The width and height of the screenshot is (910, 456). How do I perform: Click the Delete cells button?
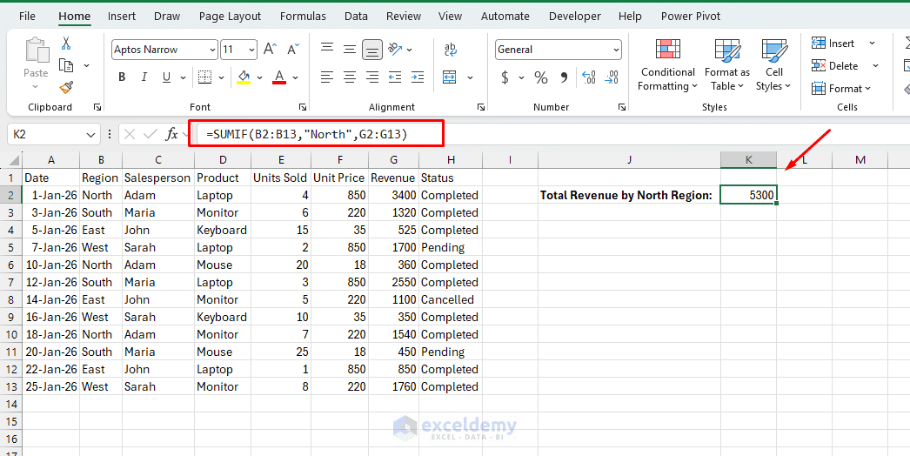point(835,65)
